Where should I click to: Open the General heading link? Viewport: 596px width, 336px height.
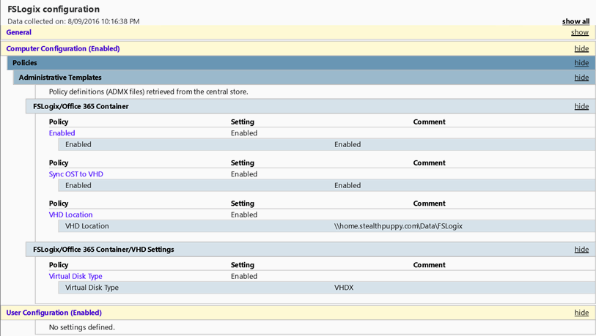[x=18, y=32]
